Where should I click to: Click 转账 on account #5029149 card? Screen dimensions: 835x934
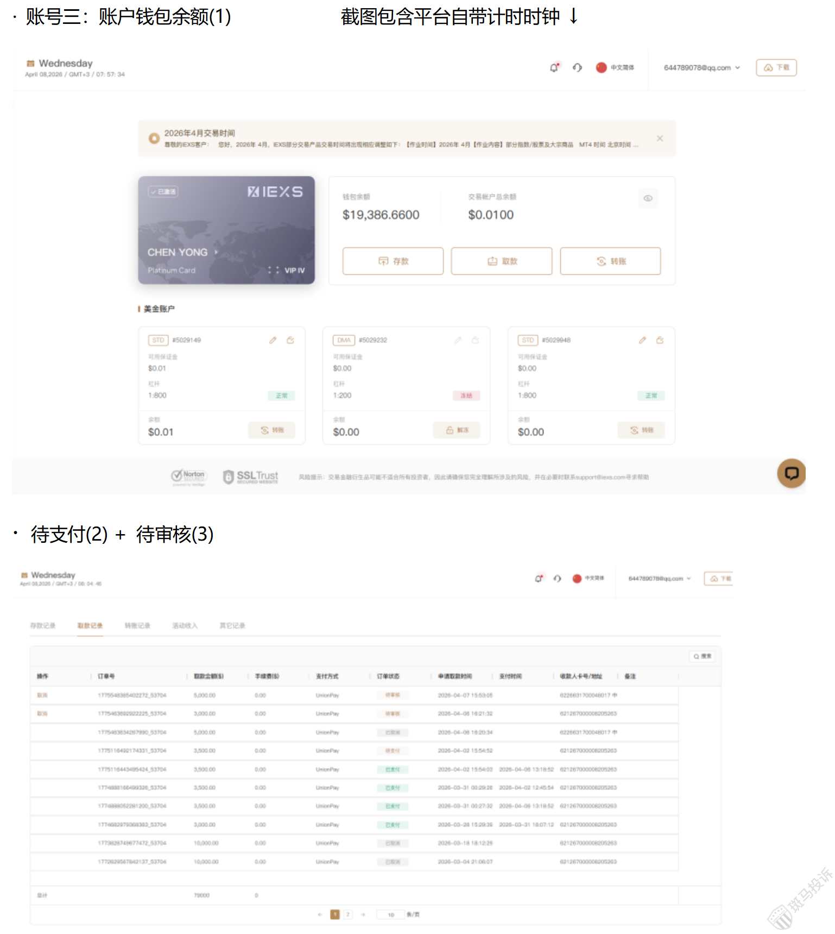click(x=271, y=430)
